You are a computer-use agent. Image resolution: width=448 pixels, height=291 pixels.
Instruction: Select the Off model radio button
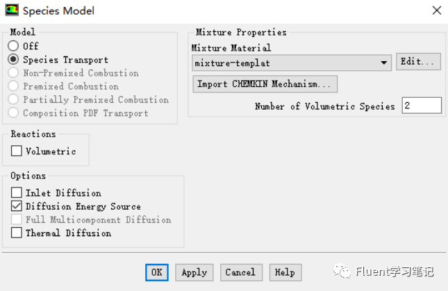(x=13, y=46)
